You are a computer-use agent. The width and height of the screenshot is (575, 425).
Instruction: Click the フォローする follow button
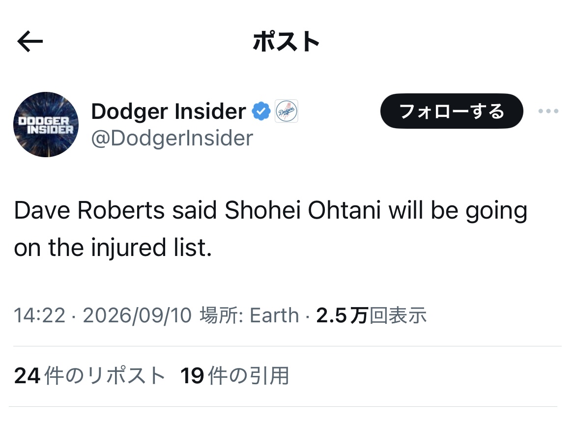452,111
